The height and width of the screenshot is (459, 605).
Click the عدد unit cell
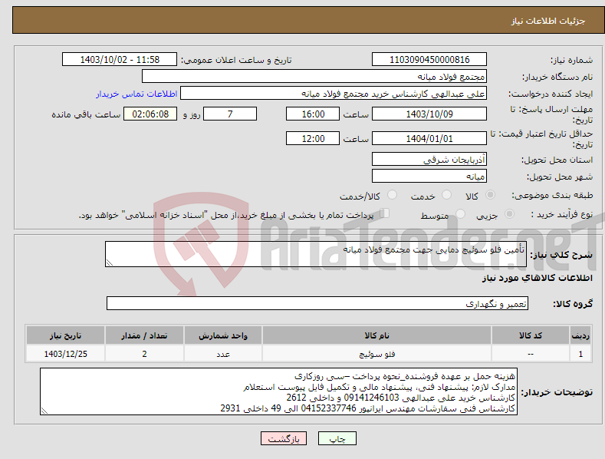click(223, 354)
